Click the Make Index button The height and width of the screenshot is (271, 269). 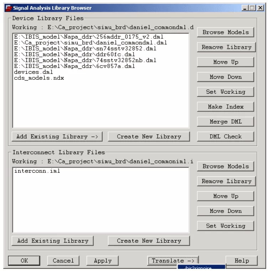click(x=226, y=106)
